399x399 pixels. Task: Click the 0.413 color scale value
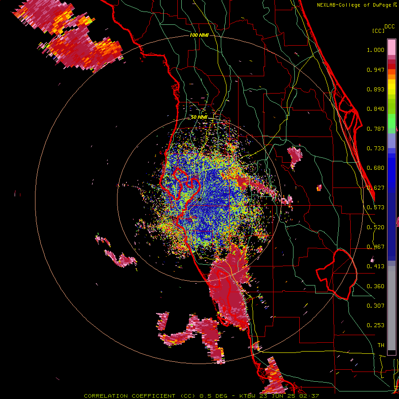[x=376, y=266]
